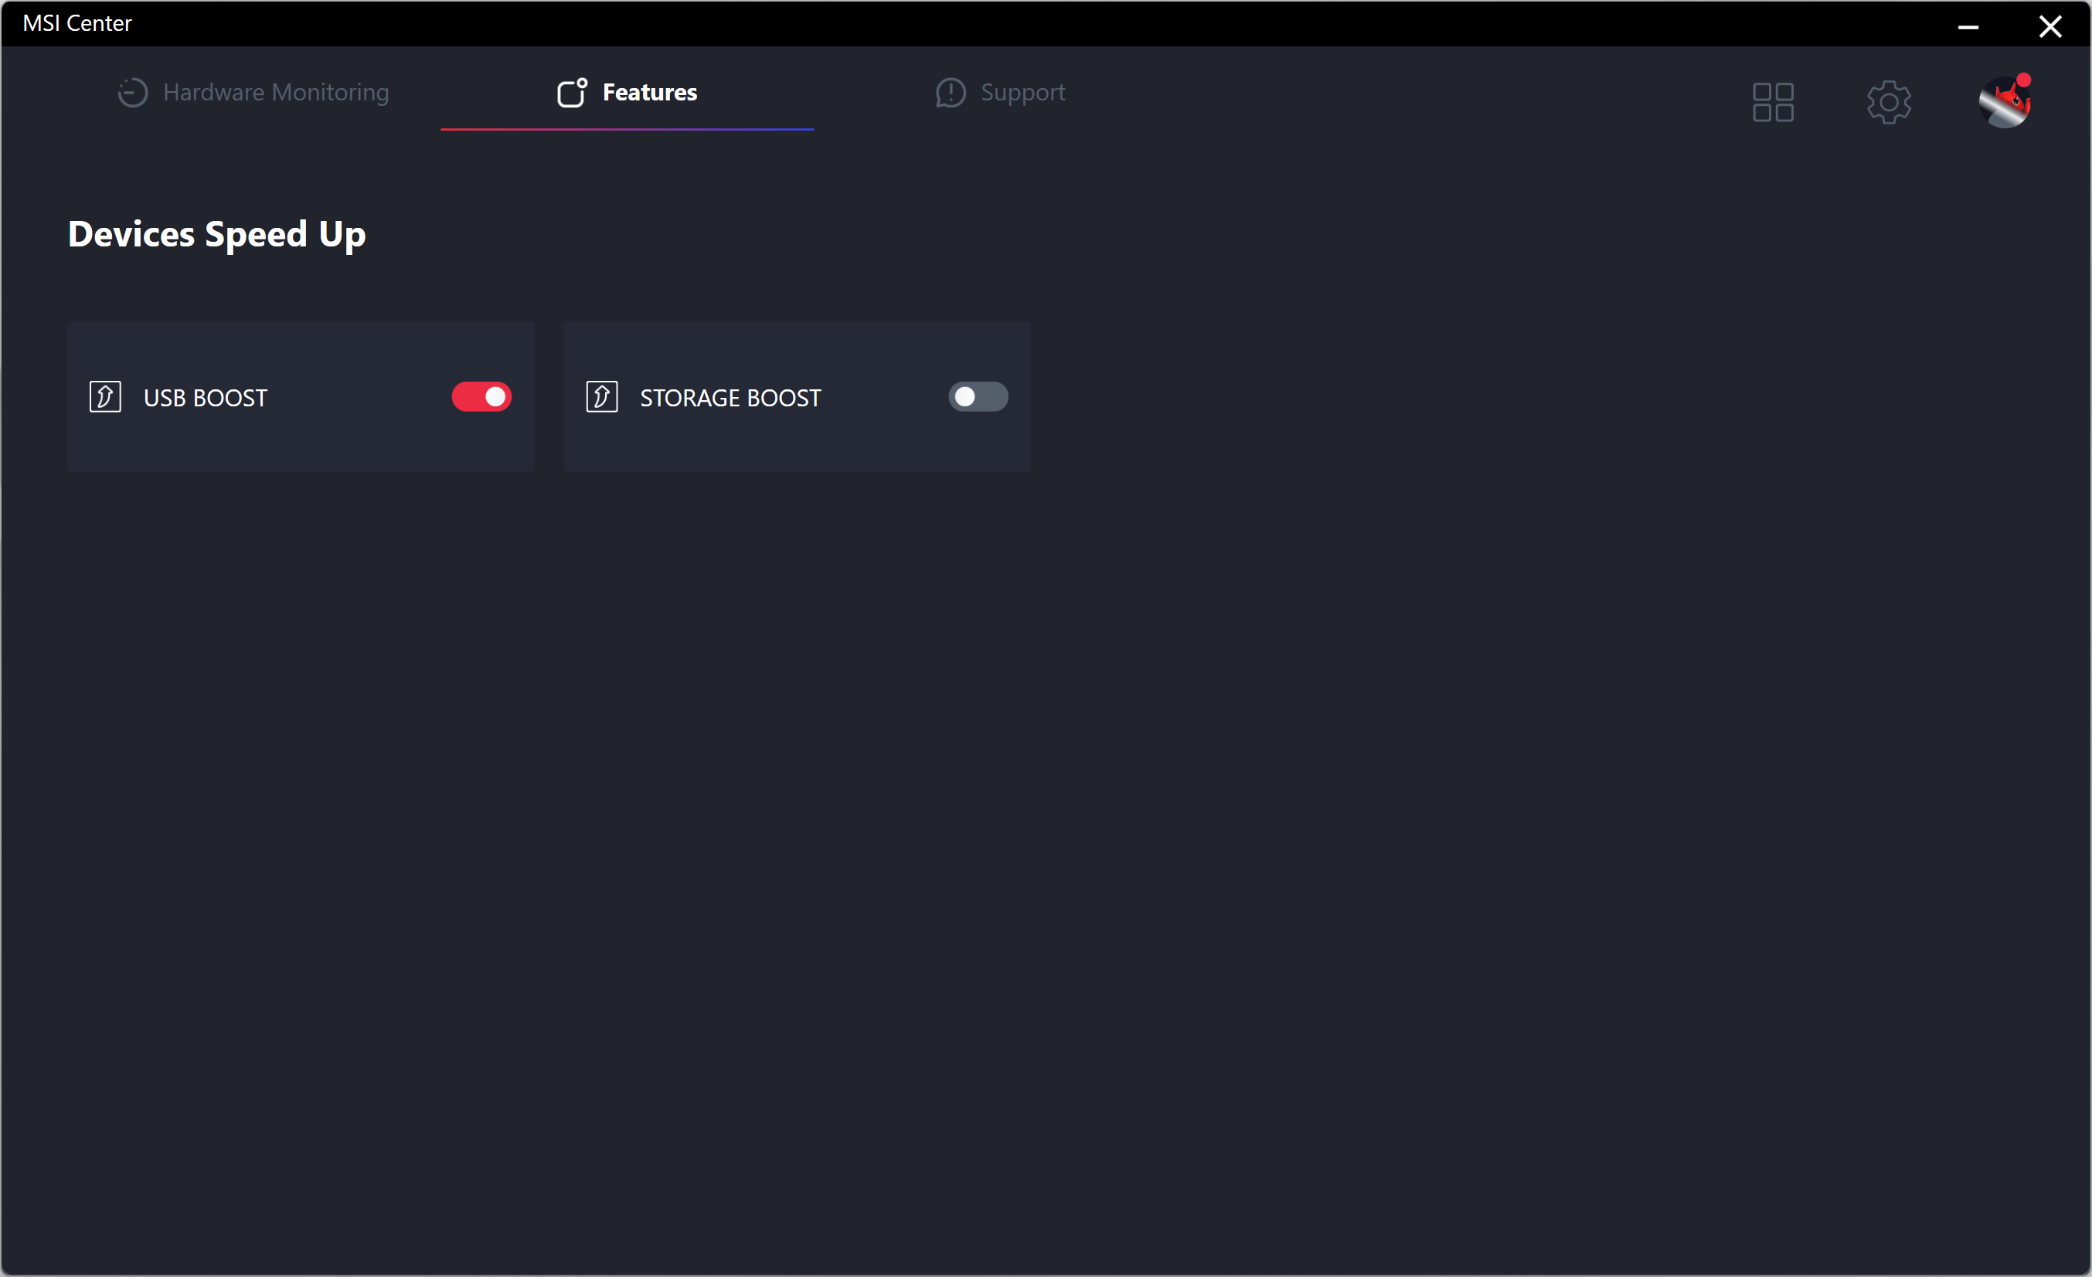
Task: Minimize the MSI Center window
Action: (x=1968, y=27)
